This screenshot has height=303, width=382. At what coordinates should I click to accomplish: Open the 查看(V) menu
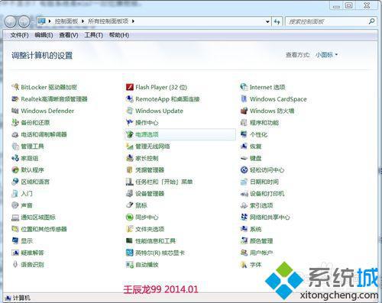point(69,35)
